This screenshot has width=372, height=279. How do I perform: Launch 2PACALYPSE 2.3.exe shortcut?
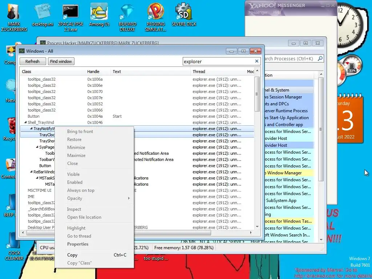tap(70, 17)
